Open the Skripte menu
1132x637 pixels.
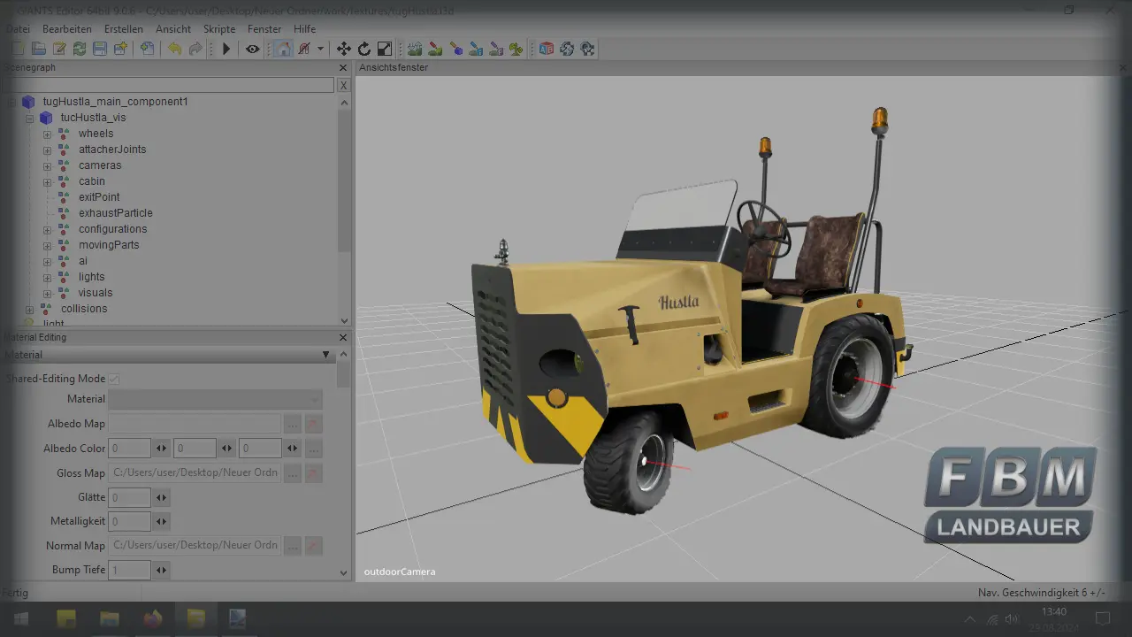(219, 29)
